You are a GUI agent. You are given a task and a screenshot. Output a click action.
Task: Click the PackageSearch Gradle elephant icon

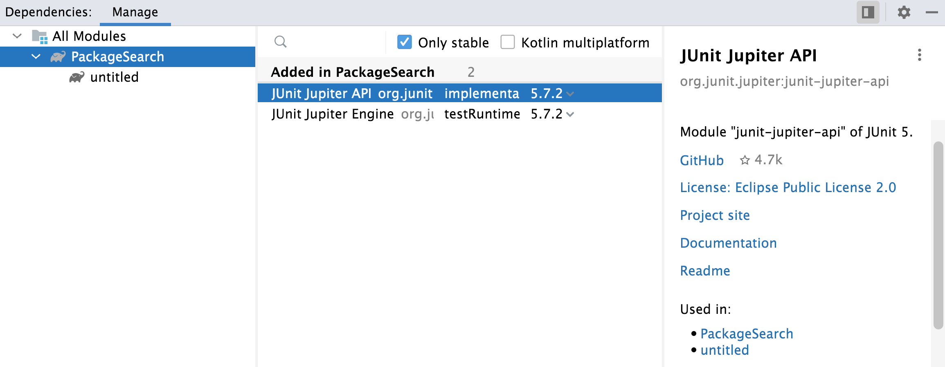[58, 56]
